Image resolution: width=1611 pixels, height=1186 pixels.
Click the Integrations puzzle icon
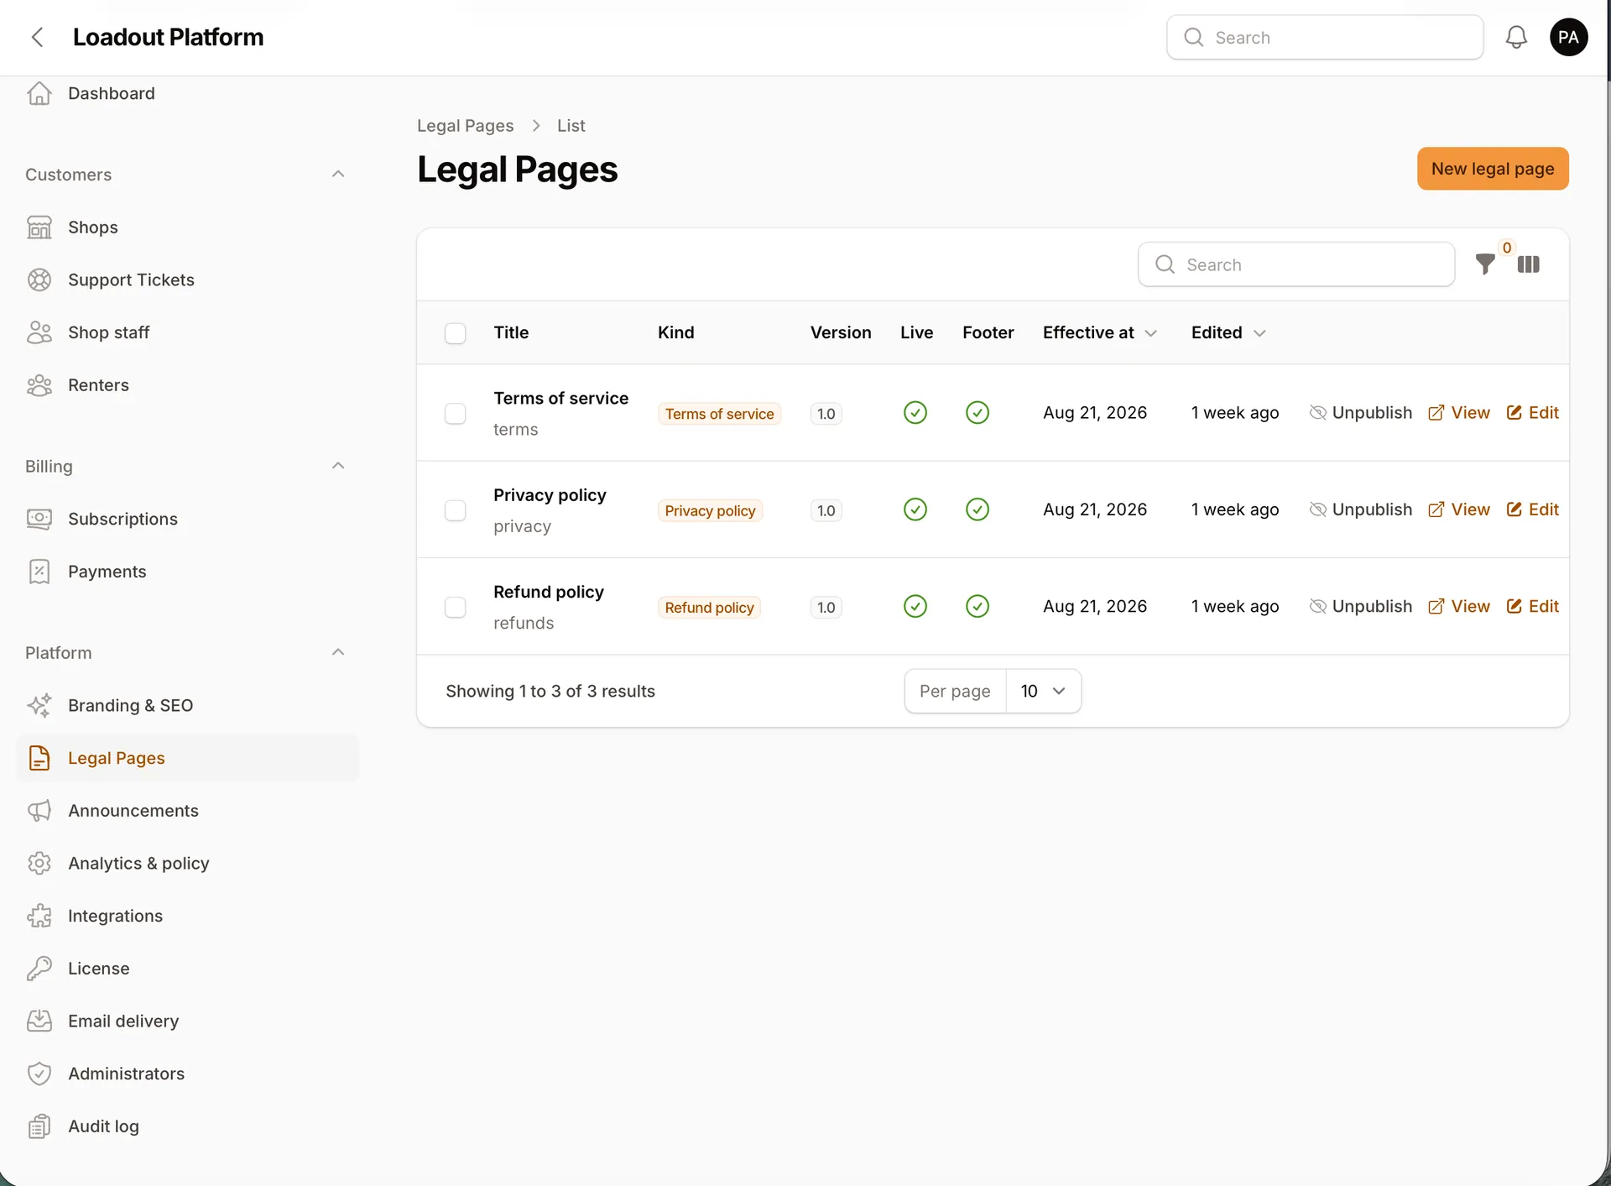point(39,916)
